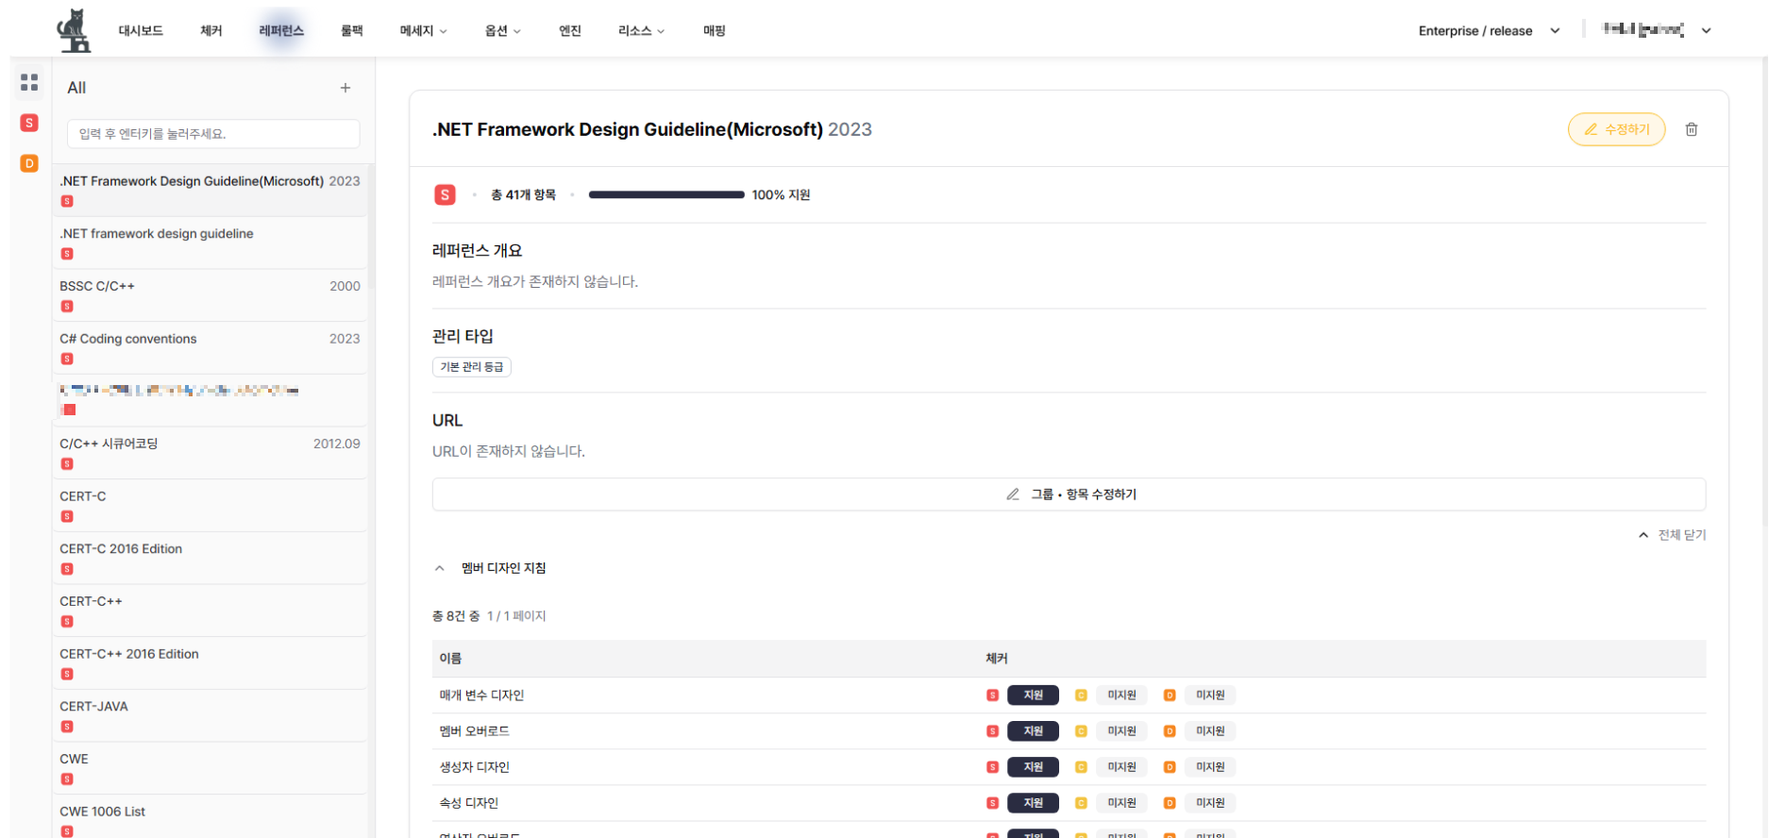
Task: Click S checker icon in 멤버 오버로드 row
Action: tap(992, 731)
